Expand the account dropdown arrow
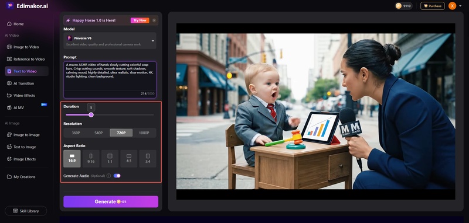 tap(460, 6)
